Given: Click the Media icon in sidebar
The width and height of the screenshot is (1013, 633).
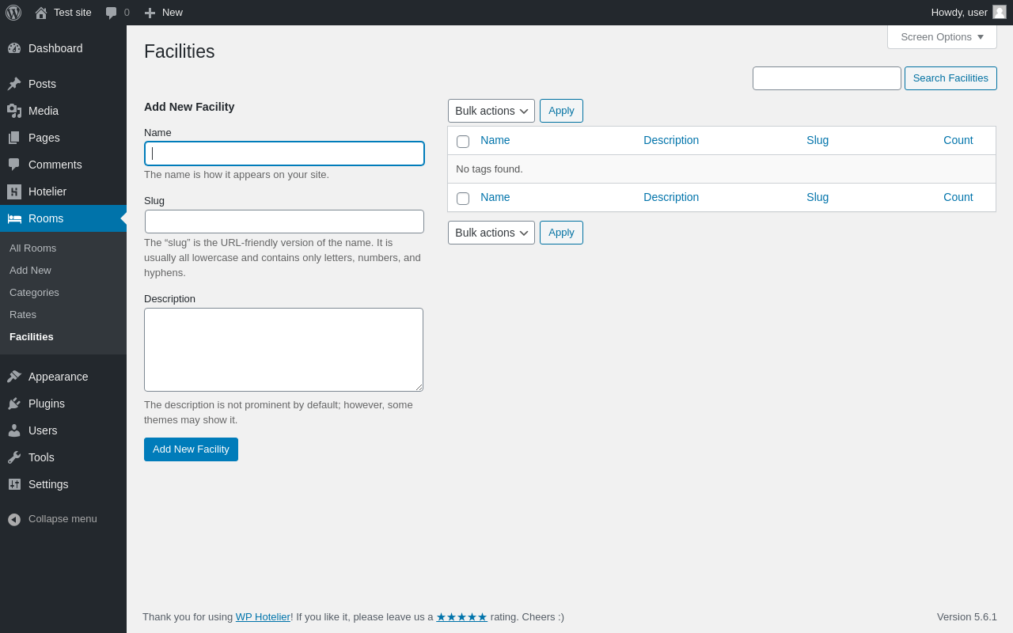Looking at the screenshot, I should click(x=14, y=111).
